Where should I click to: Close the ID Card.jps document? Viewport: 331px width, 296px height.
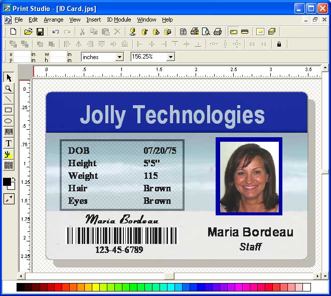pyautogui.click(x=324, y=20)
